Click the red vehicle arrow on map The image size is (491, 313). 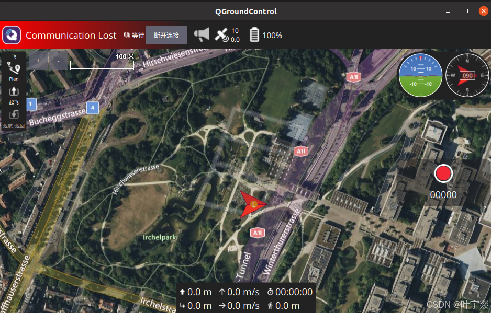[x=253, y=204]
